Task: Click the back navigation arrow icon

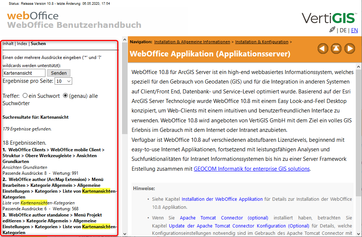Action: click(x=323, y=48)
